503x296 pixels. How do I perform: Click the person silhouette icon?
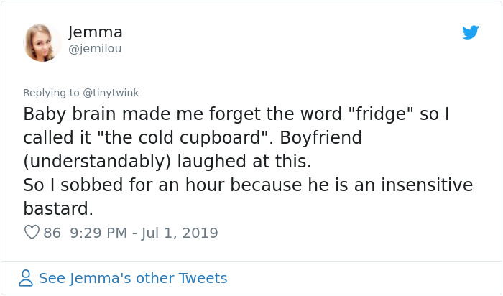click(x=26, y=278)
